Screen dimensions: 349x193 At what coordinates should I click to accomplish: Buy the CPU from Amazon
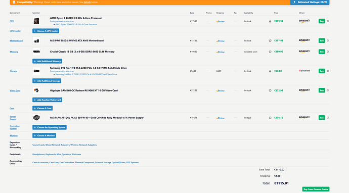tap(322, 21)
